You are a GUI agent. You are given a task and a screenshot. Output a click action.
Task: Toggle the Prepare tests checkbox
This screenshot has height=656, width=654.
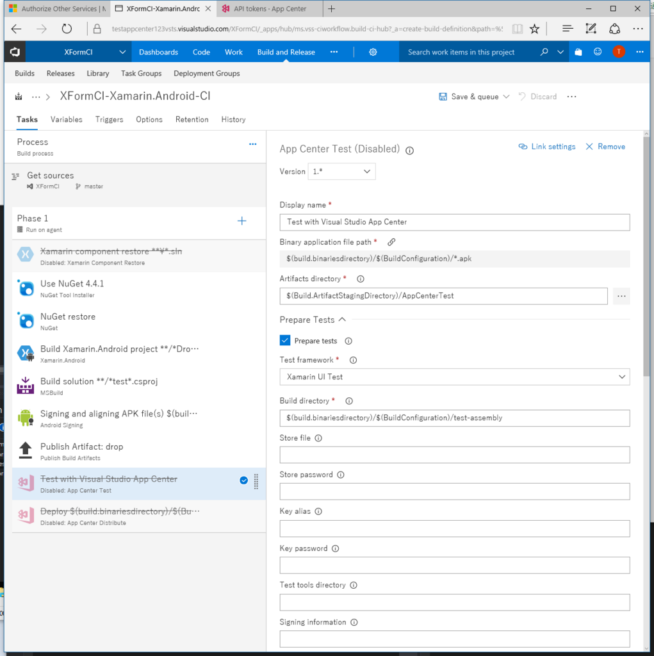pyautogui.click(x=285, y=340)
